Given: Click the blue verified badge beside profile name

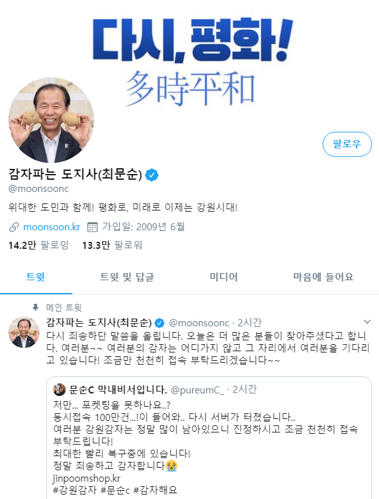Looking at the screenshot, I should [152, 175].
